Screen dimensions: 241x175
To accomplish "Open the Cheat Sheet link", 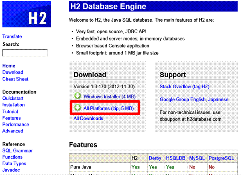I will pos(16,79).
